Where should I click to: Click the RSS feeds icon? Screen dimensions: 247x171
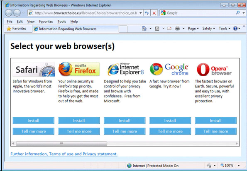pyautogui.click(x=157, y=29)
